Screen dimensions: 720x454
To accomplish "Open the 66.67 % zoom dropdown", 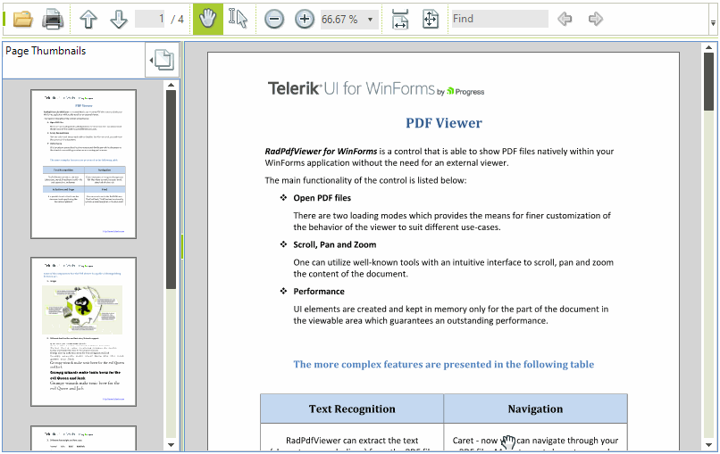I will click(370, 20).
